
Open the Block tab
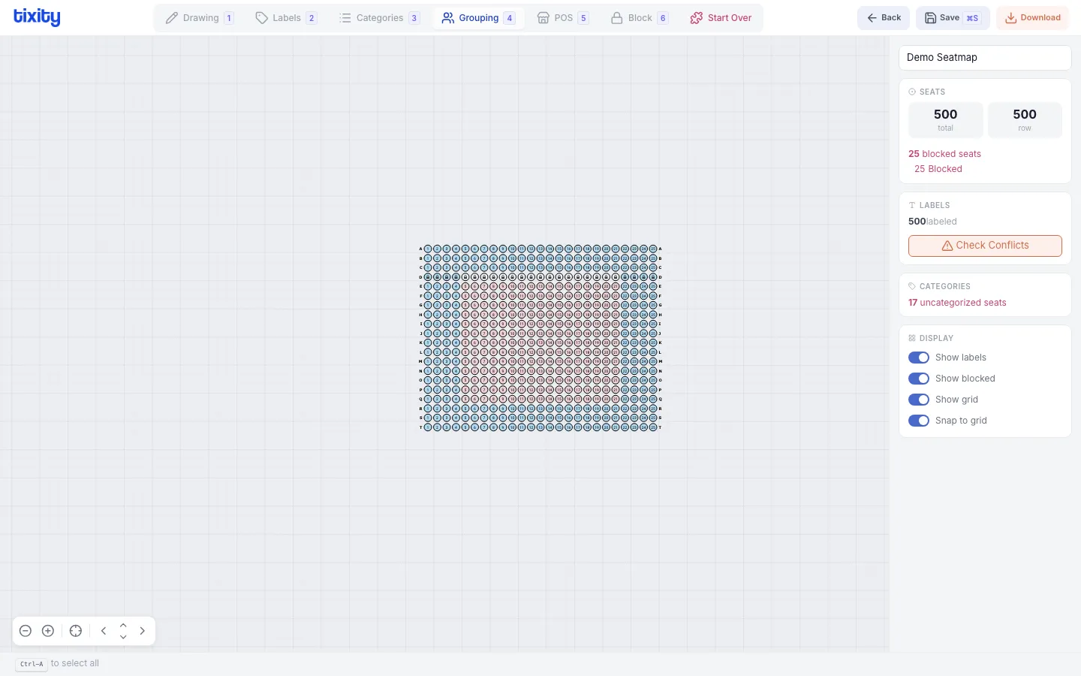639,18
